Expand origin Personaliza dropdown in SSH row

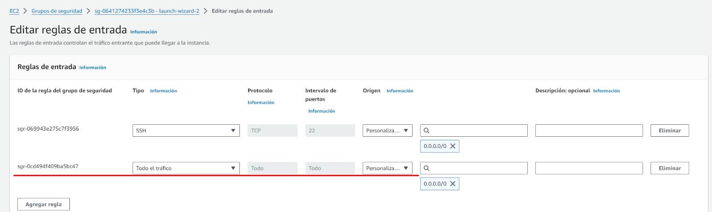click(388, 130)
